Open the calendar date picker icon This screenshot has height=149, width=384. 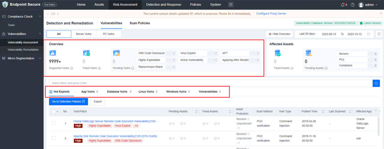point(368,34)
